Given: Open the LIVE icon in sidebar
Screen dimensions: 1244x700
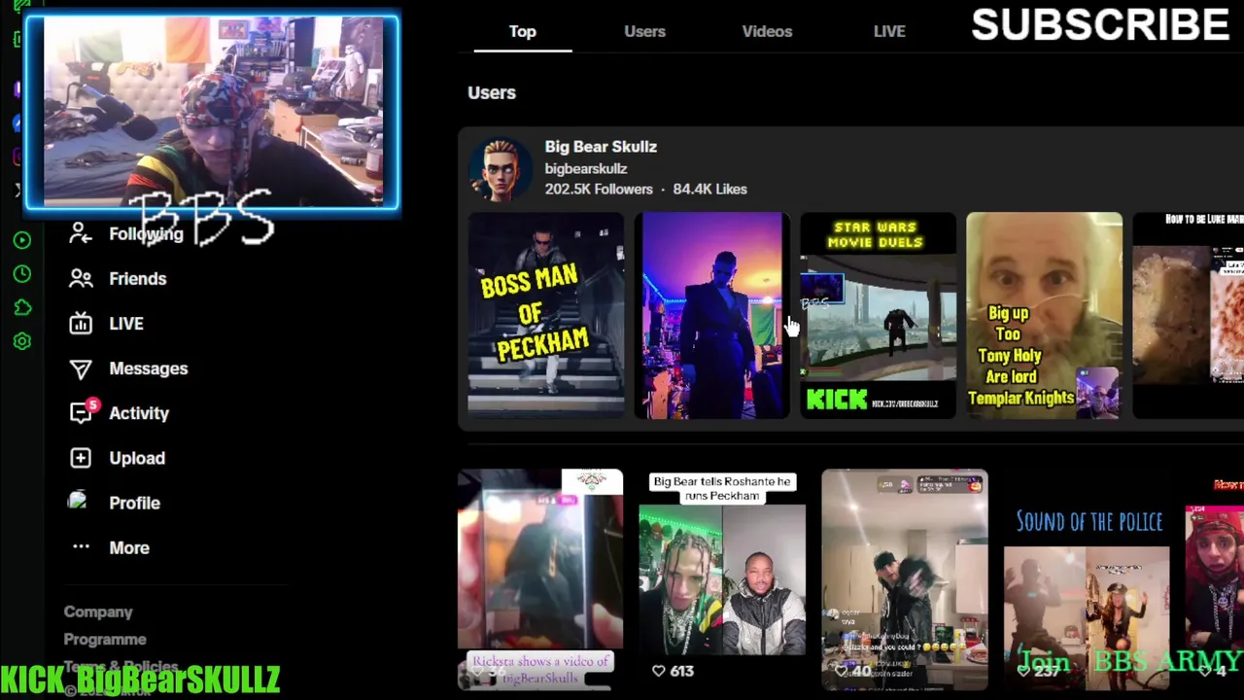Looking at the screenshot, I should (x=81, y=323).
